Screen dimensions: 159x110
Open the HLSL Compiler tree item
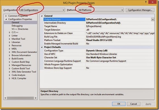19,78
